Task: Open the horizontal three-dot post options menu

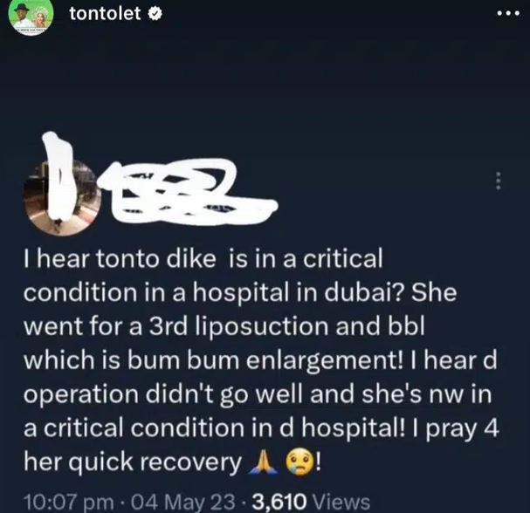Action: [507, 14]
